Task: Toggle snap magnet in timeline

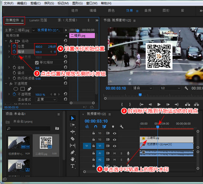Action: (x=95, y=127)
